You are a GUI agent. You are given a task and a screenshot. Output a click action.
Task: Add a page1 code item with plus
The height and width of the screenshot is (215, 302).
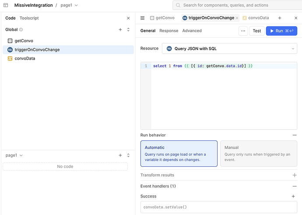(x=120, y=155)
